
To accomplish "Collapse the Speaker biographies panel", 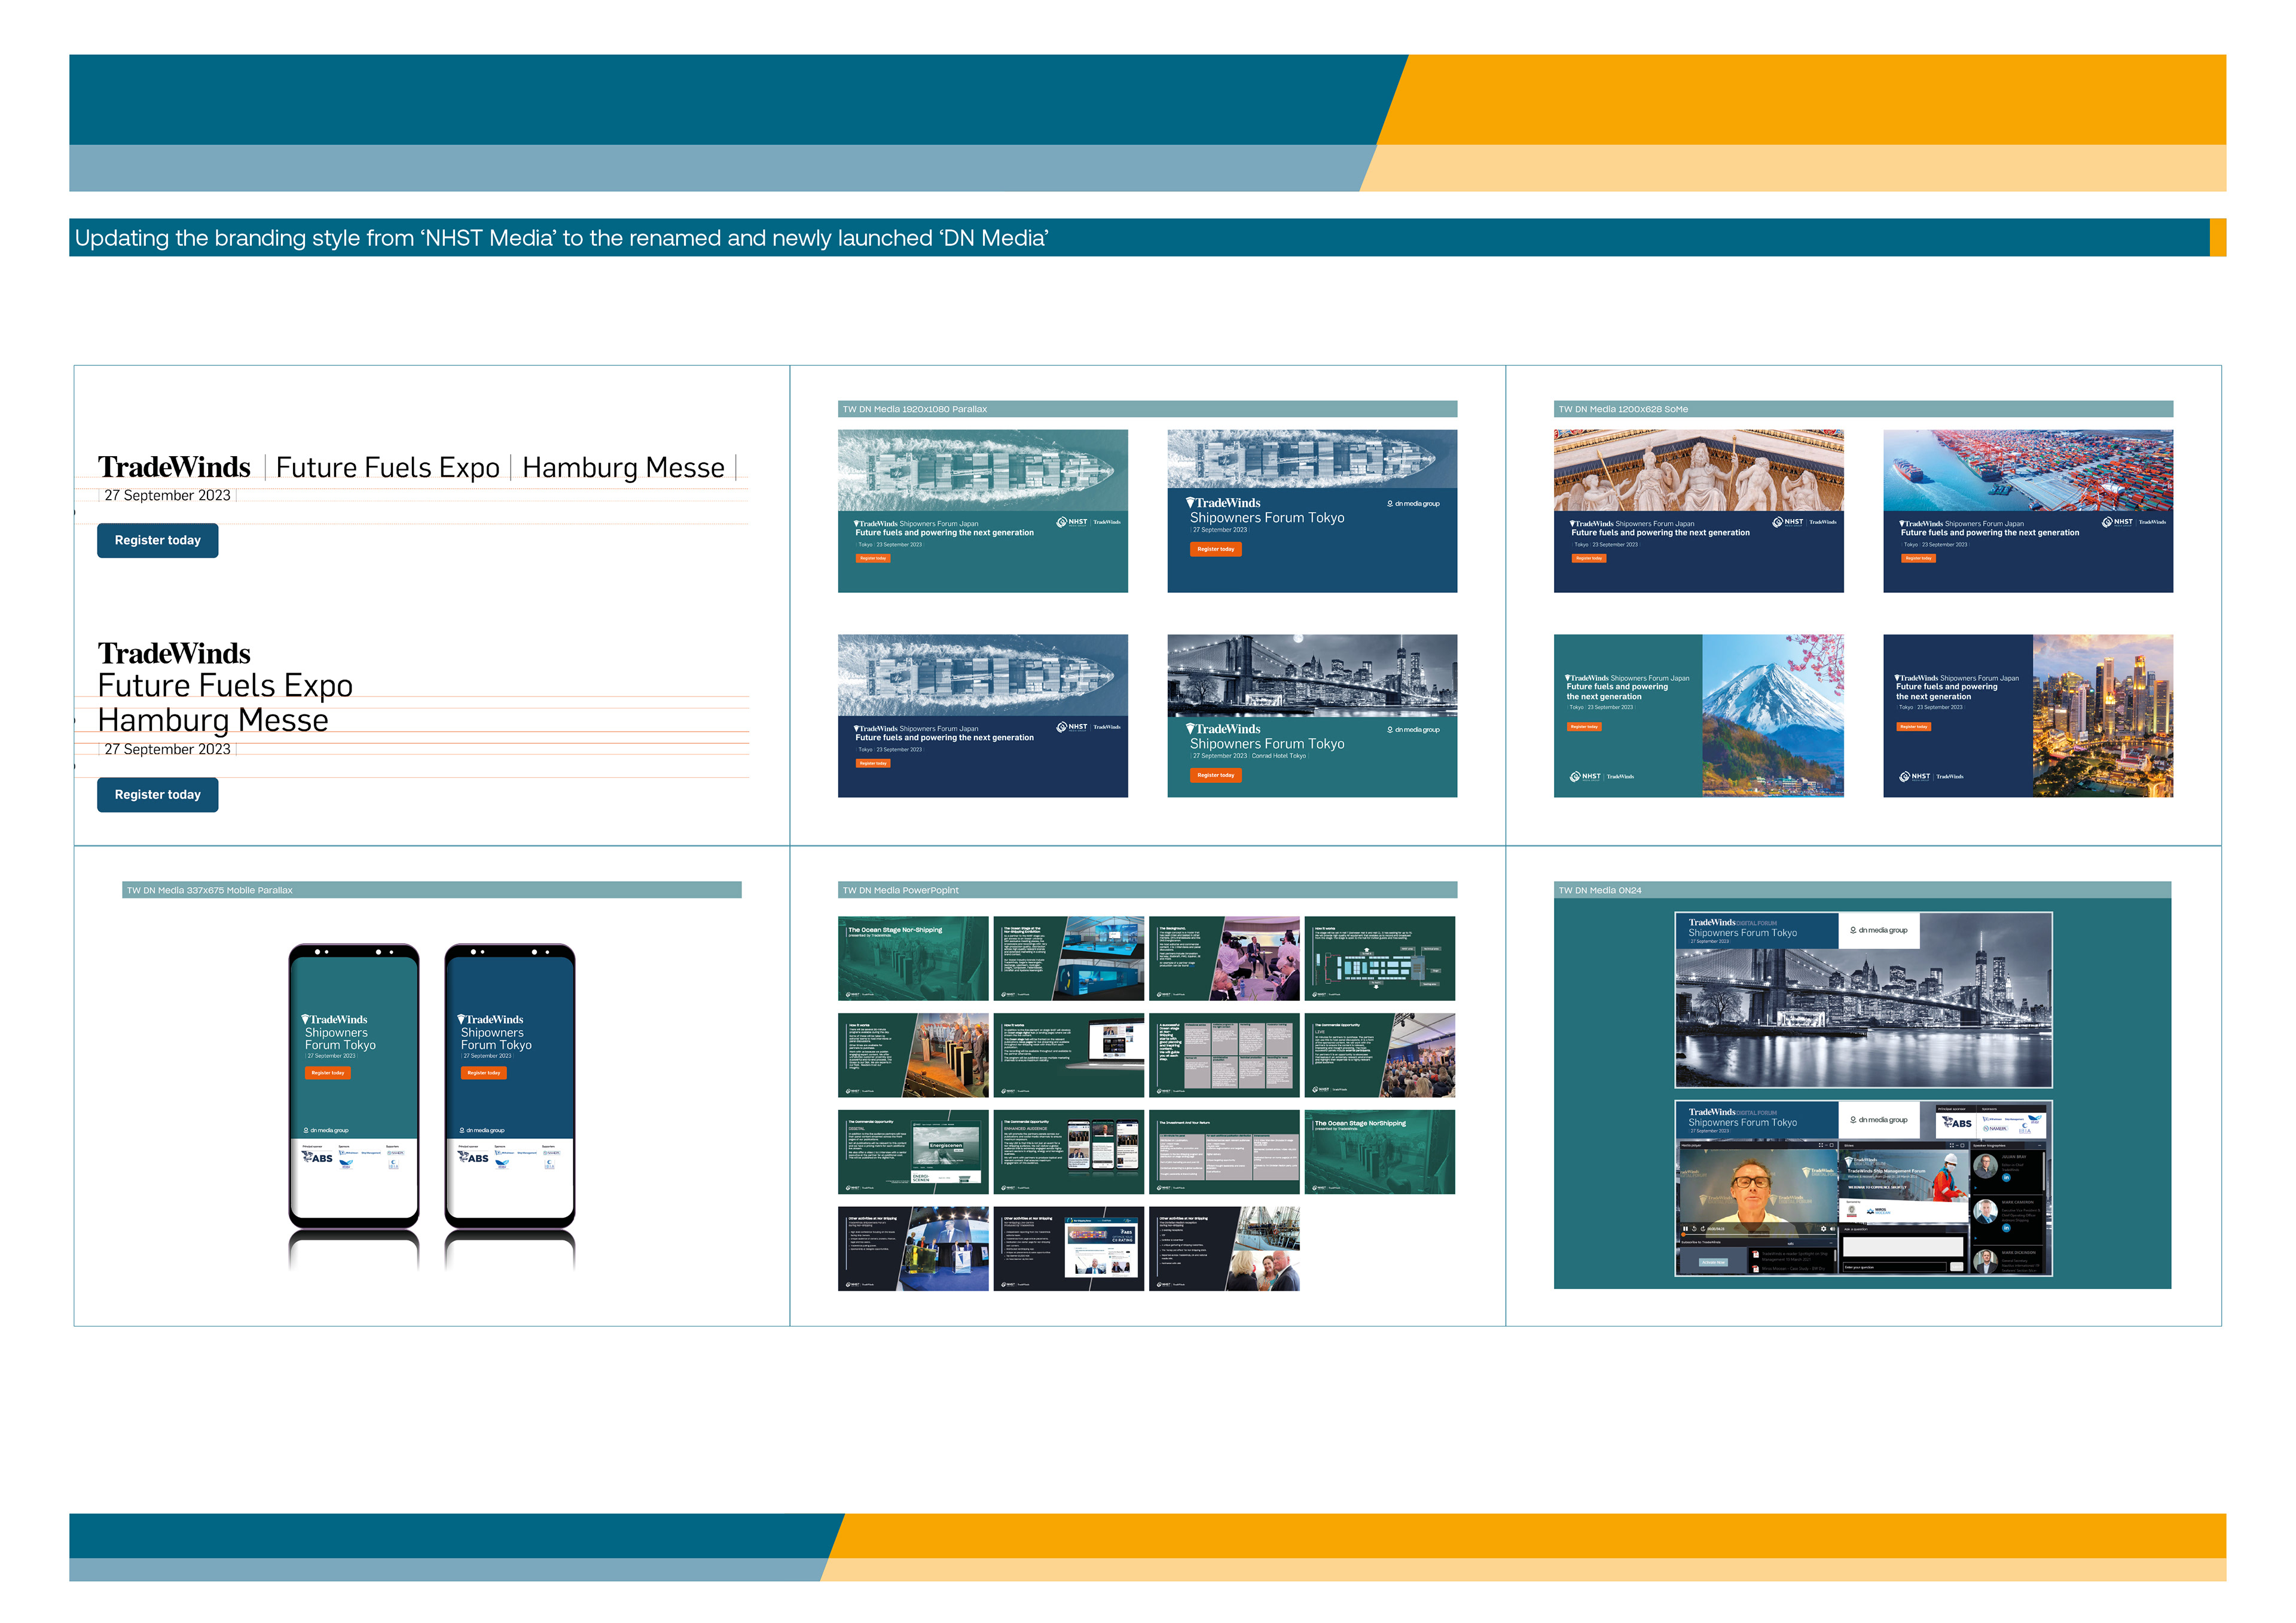I will click(x=2040, y=1145).
